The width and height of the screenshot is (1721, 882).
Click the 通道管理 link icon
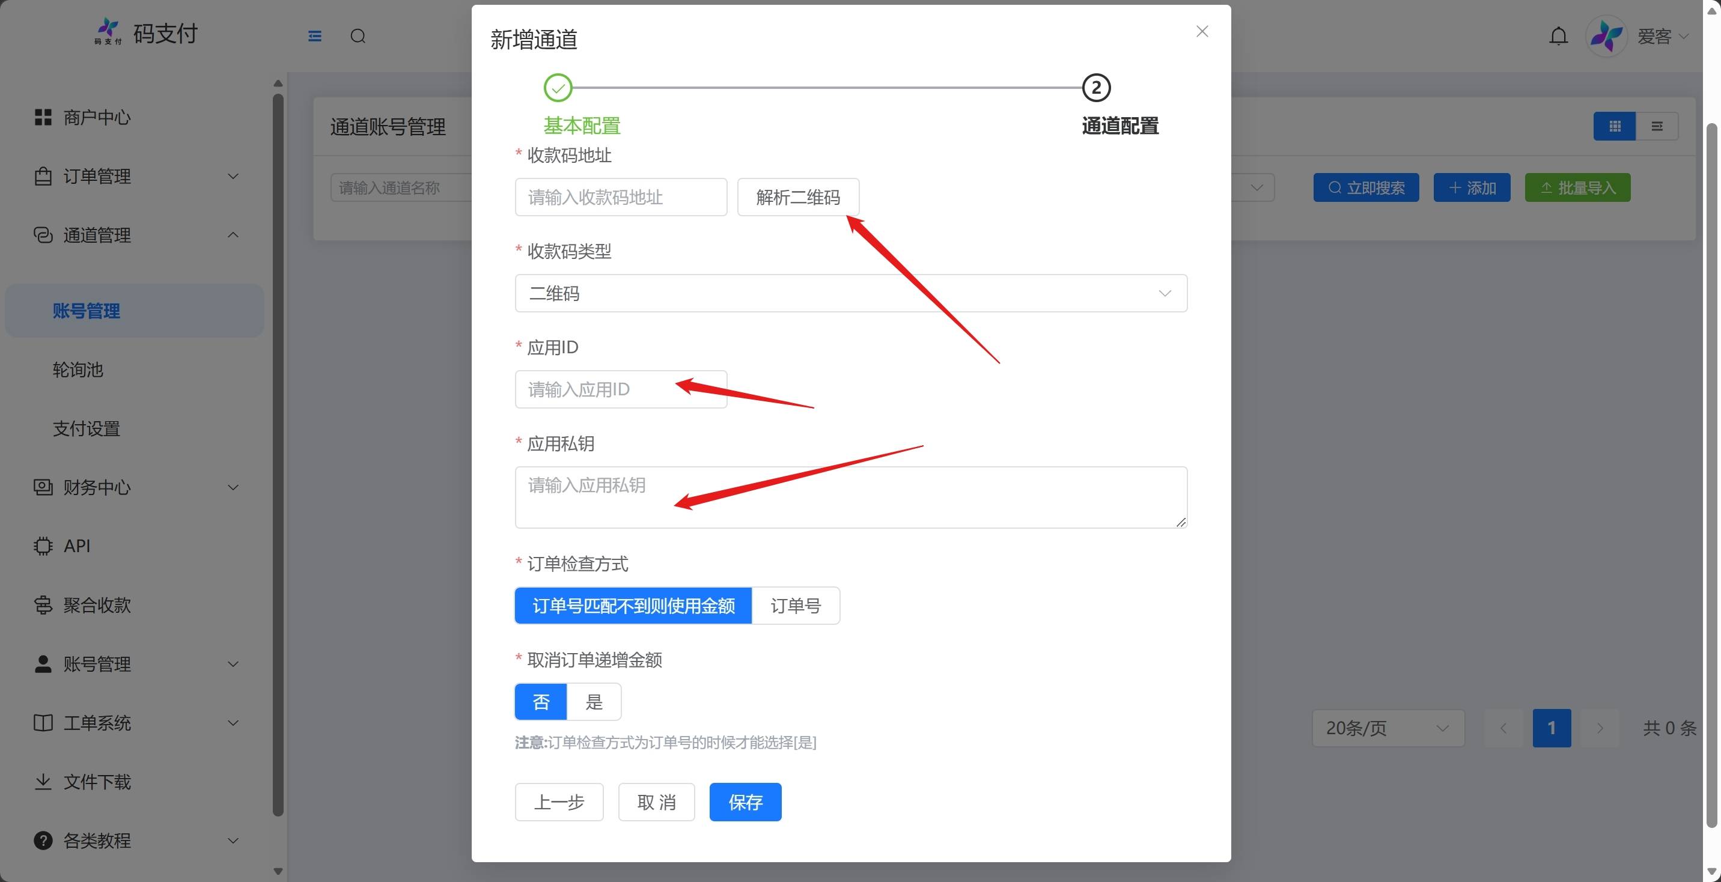pyautogui.click(x=43, y=235)
